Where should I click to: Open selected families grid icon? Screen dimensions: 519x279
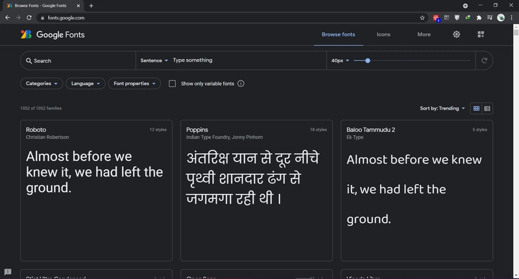(x=481, y=34)
